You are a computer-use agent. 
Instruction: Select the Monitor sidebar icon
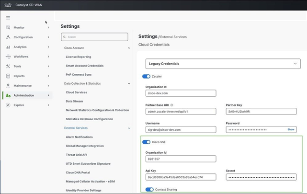(8, 27)
